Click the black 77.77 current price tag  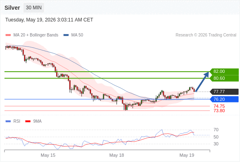click(224, 92)
